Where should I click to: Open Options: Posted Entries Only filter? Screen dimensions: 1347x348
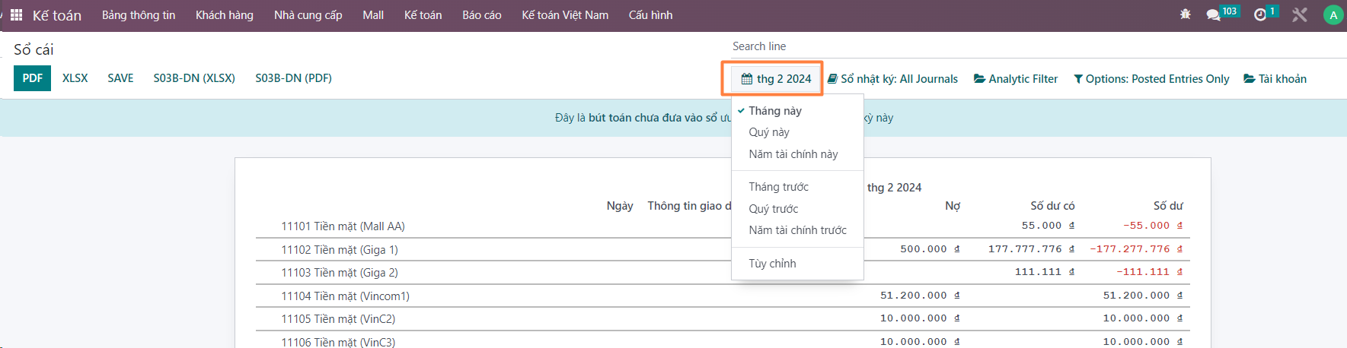point(1151,79)
